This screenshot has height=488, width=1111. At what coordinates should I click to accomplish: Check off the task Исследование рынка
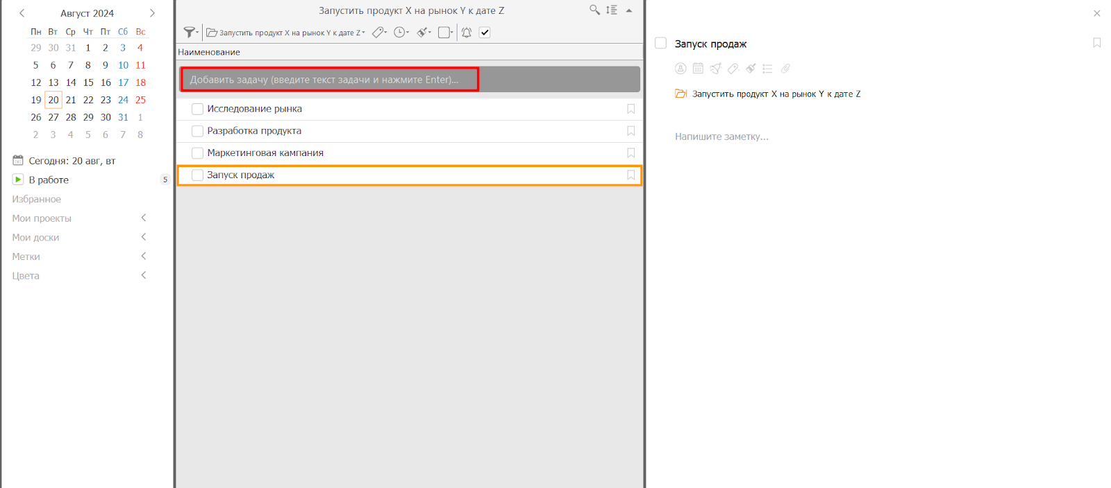pyautogui.click(x=197, y=109)
